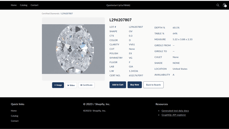Click the COLOR label

[113, 40]
